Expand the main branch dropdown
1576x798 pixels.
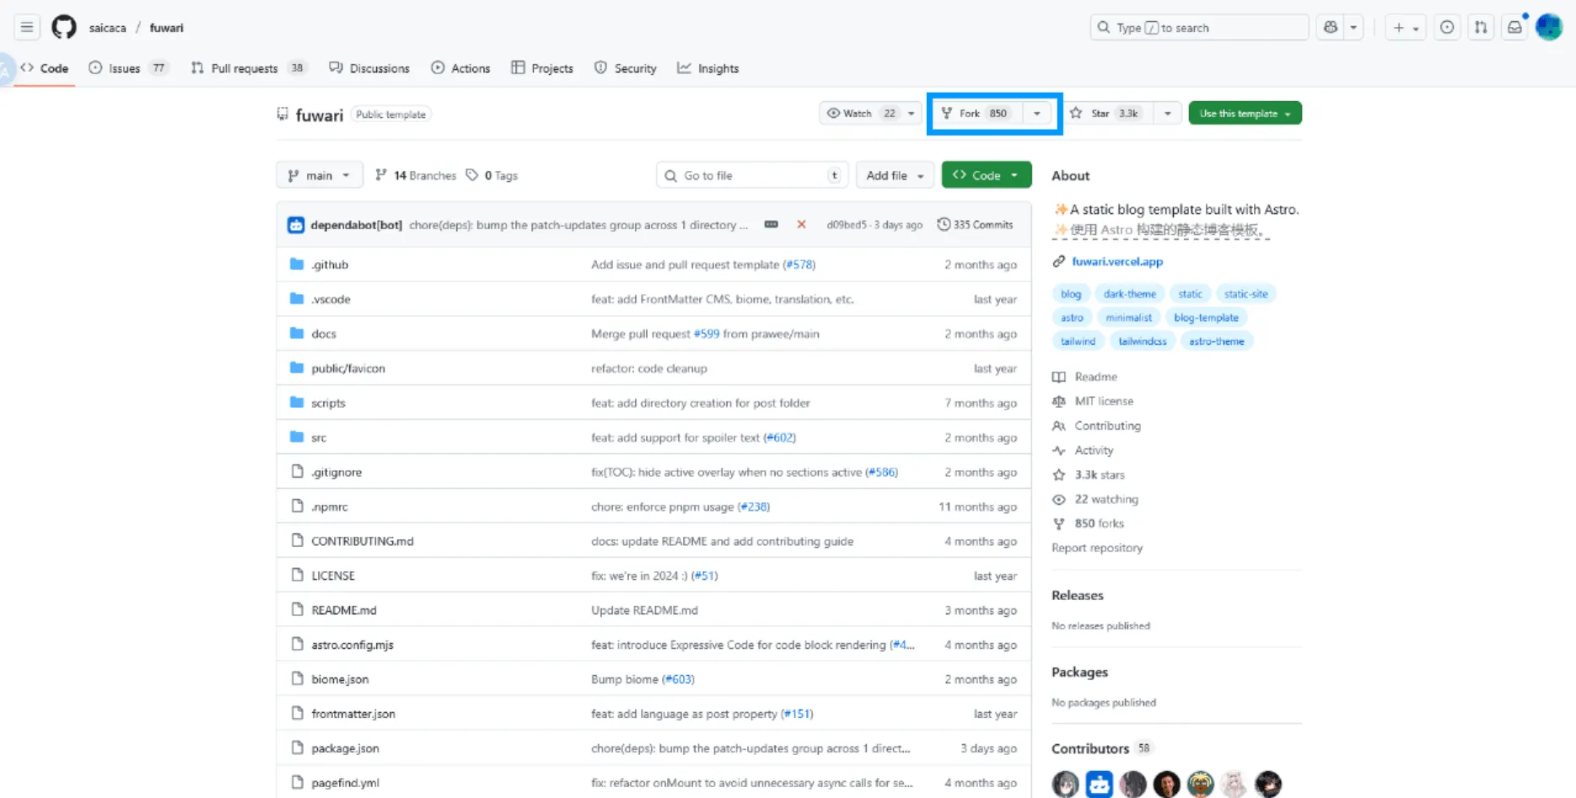[x=319, y=175]
